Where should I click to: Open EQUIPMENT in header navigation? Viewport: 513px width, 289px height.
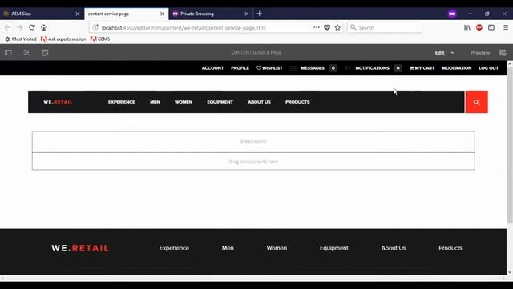coord(220,102)
